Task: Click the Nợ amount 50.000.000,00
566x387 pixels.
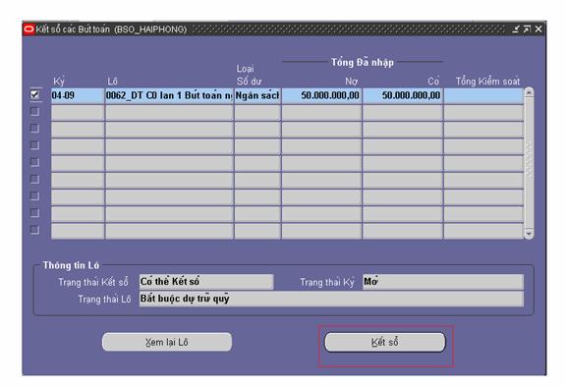Action: (321, 95)
